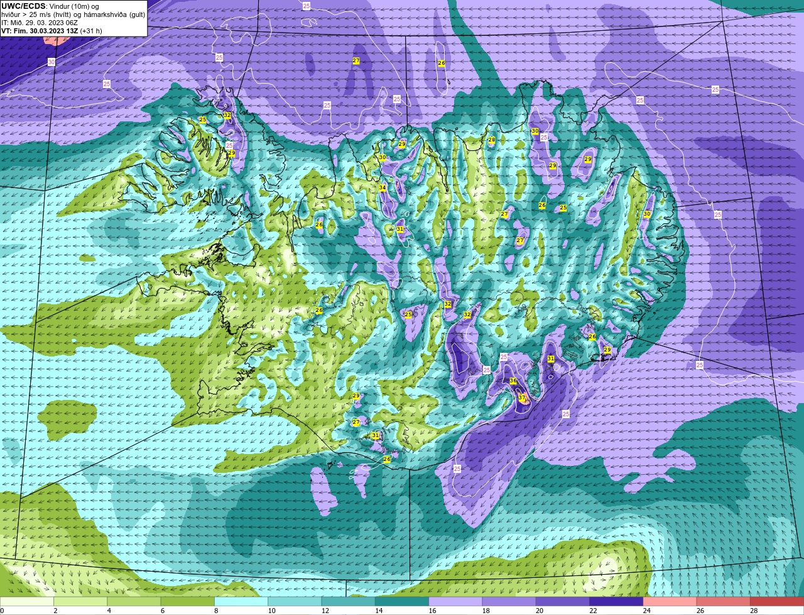Screen dimensions: 804x615
Task: Select the yellow 34 maximum gust label
Action: coord(382,188)
